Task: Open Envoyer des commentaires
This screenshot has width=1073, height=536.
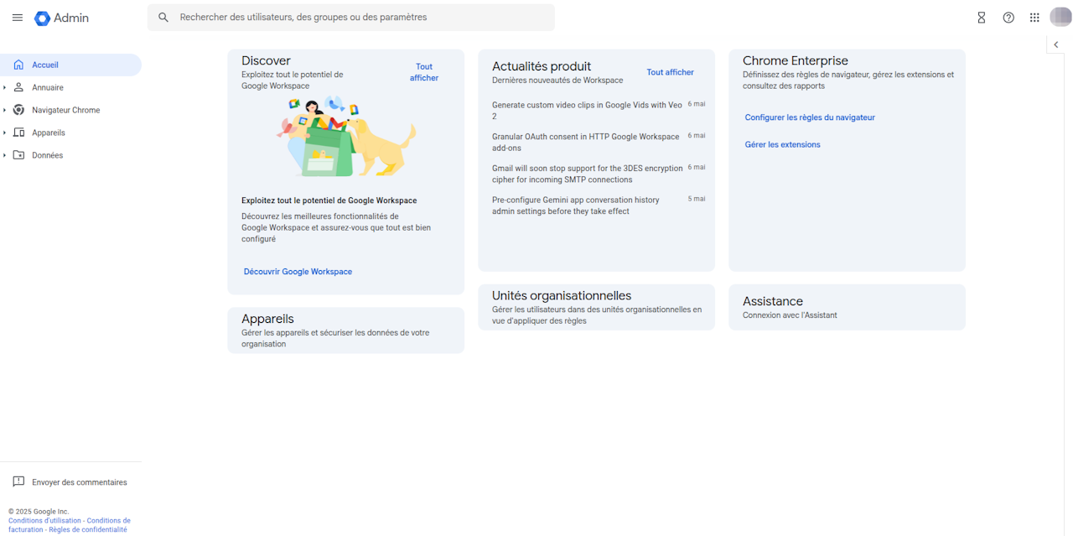Action: pyautogui.click(x=80, y=482)
